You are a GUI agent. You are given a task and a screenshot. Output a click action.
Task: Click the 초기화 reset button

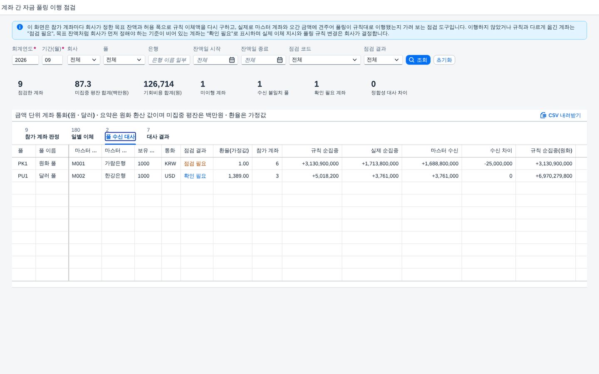tap(444, 60)
